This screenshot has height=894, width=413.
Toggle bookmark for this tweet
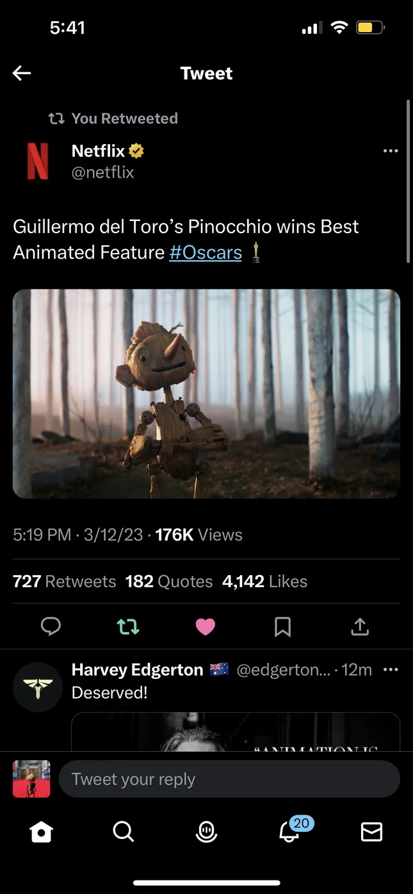[x=282, y=626]
